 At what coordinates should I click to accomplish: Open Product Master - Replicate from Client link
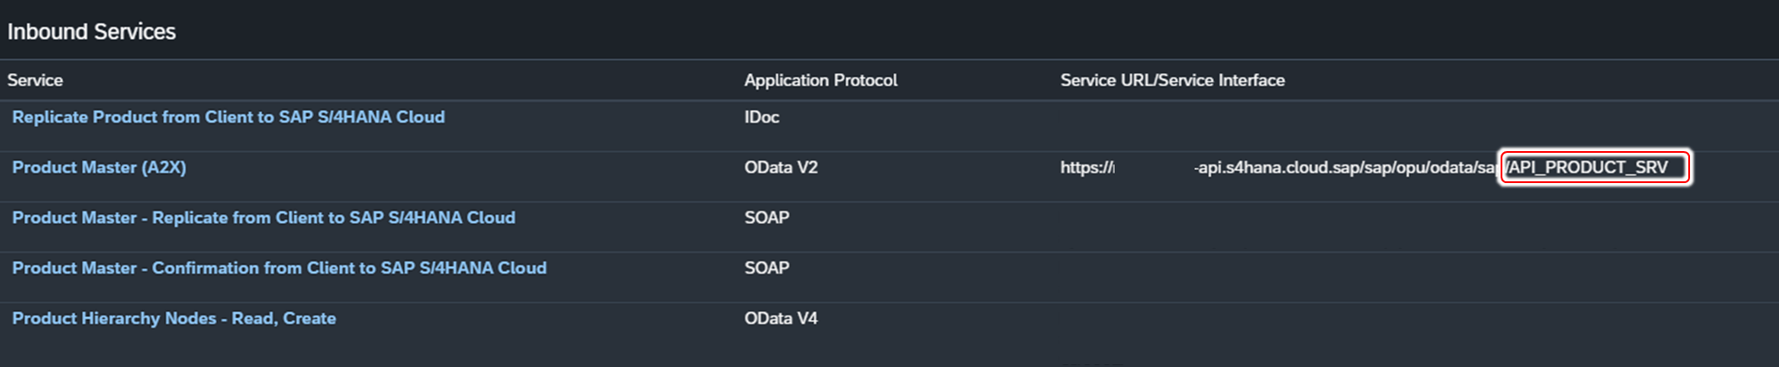263,218
